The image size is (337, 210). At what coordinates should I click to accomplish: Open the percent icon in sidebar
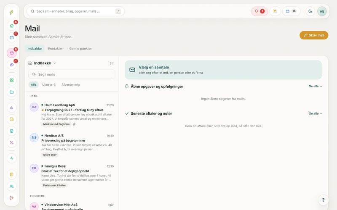pyautogui.click(x=12, y=142)
